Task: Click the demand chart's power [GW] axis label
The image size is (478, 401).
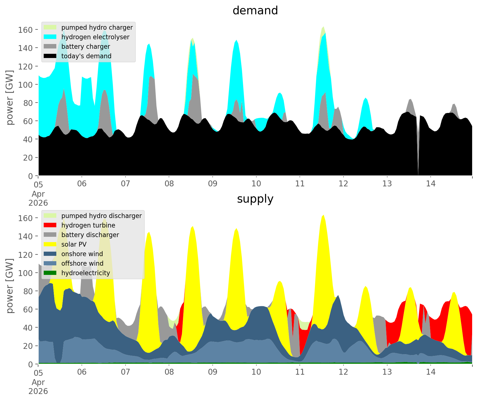Action: pyautogui.click(x=10, y=98)
